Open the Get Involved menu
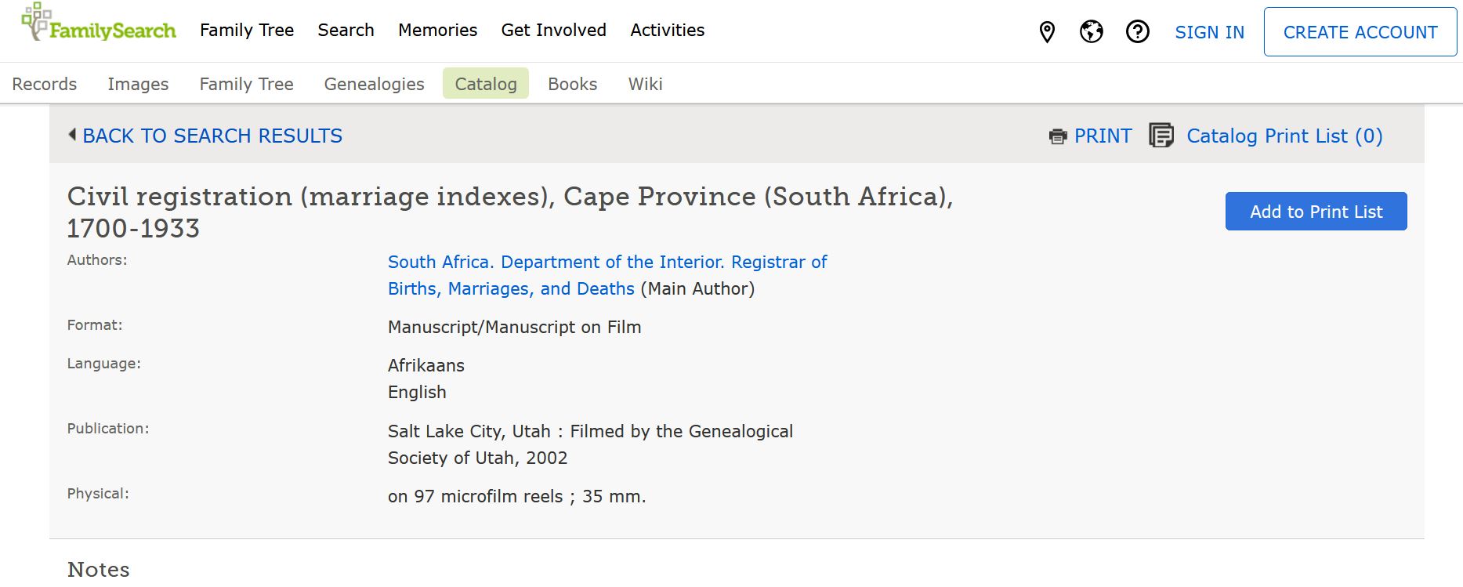 553,30
